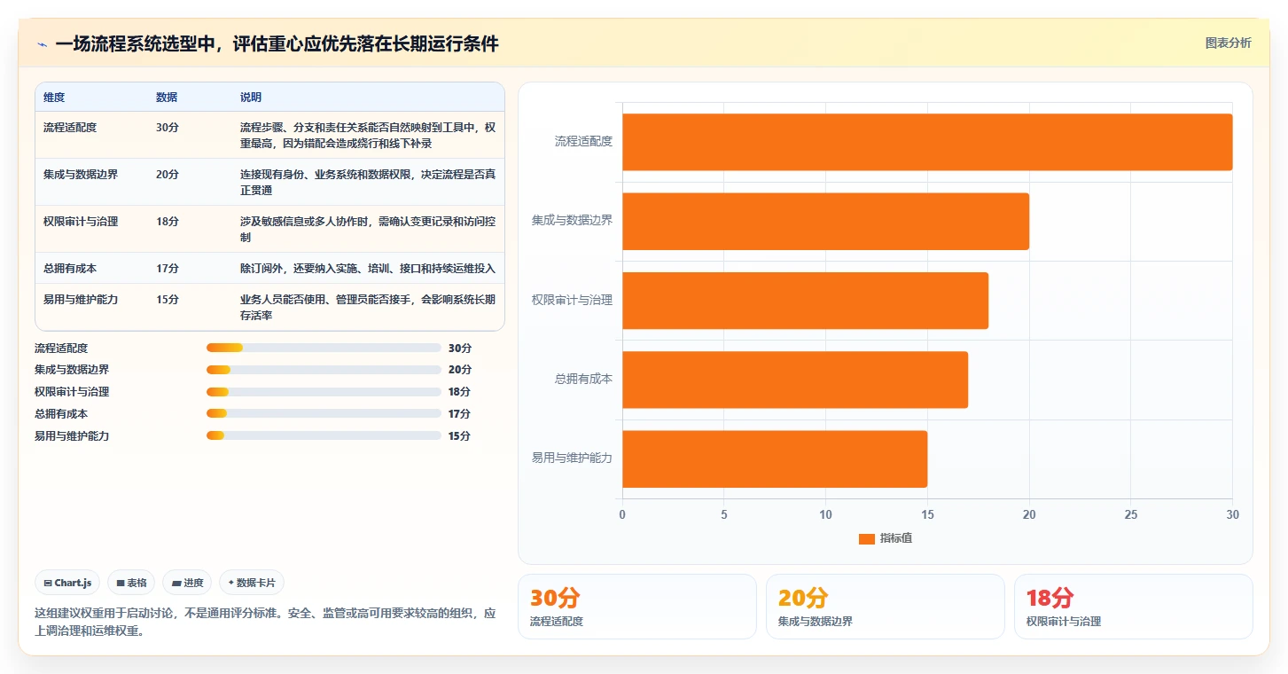
Task: Select the 表格 tag chip
Action: tap(131, 583)
